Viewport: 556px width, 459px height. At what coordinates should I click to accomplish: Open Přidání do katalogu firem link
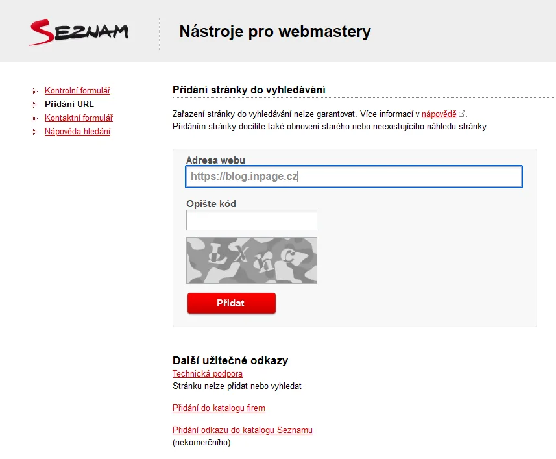[219, 408]
